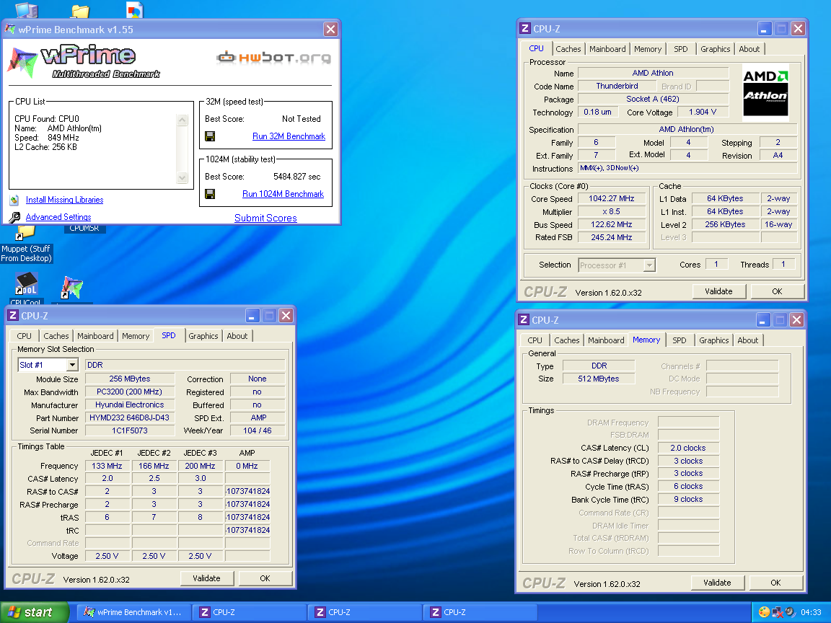831x623 pixels.
Task: Click Advanced Settings link text
Action: [x=58, y=217]
